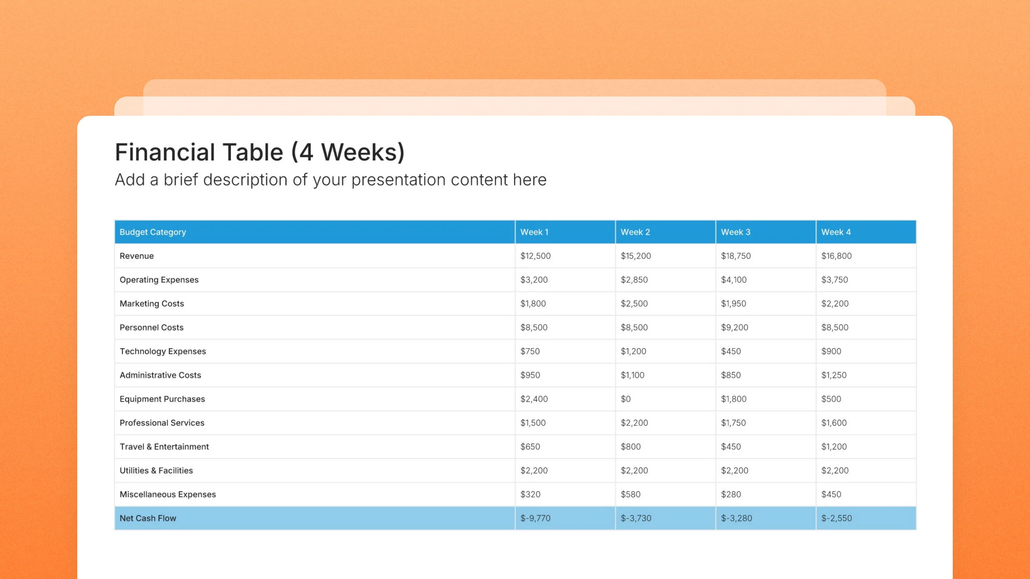Click Net Cash Flow Week 1 value $-9,770

click(536, 518)
